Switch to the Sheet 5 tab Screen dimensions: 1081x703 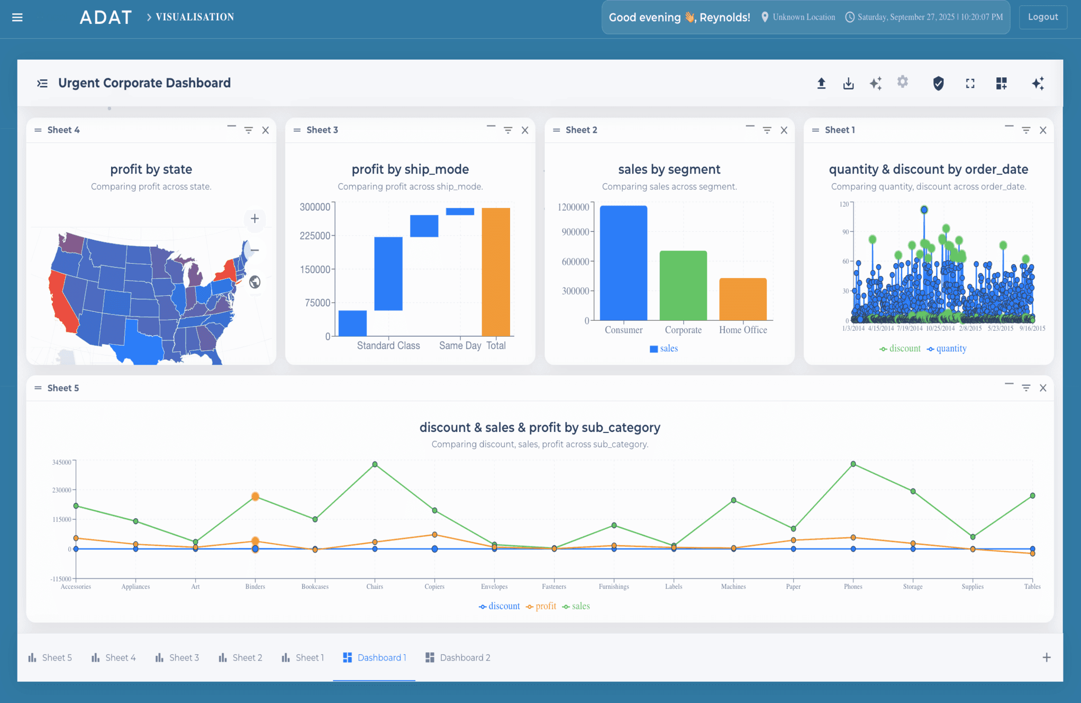point(50,657)
